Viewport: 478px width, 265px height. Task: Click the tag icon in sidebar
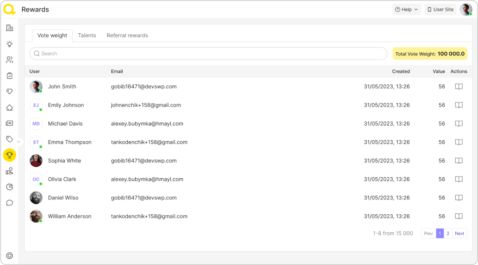pyautogui.click(x=9, y=139)
